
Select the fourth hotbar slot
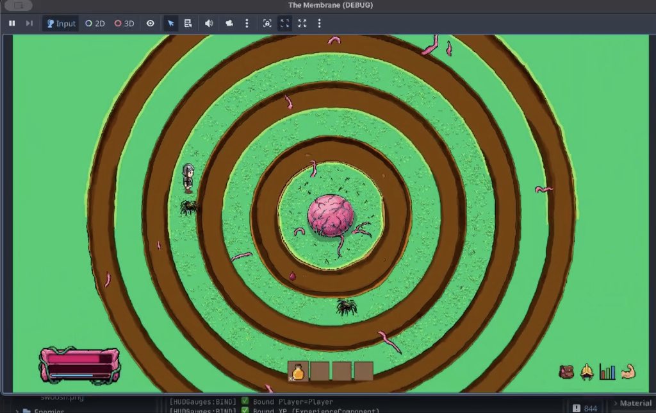coord(364,371)
